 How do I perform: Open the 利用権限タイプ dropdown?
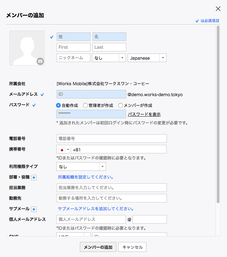click(81, 167)
